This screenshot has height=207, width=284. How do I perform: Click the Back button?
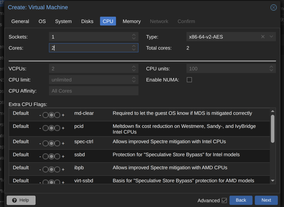tap(241, 200)
